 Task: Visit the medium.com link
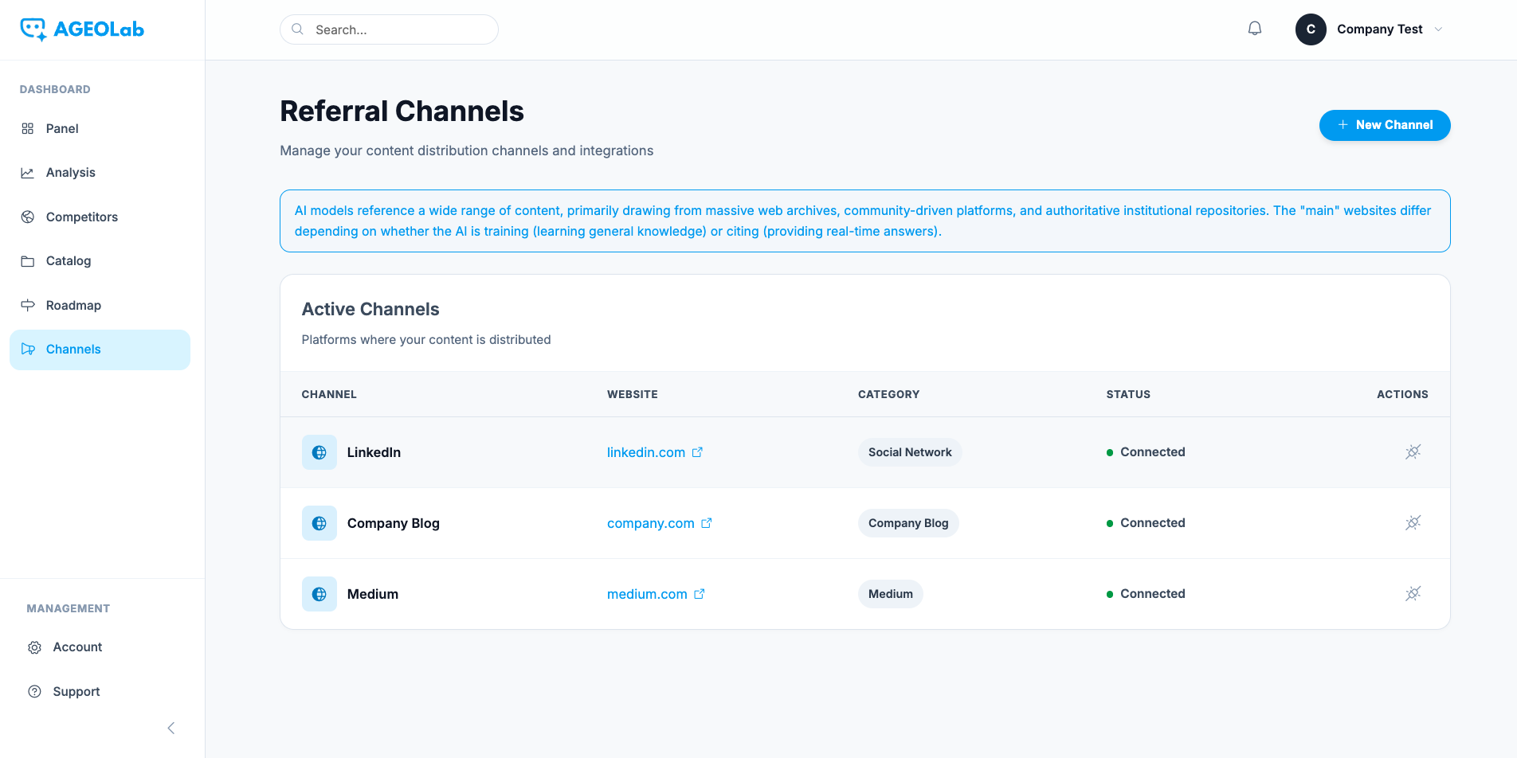tap(646, 594)
